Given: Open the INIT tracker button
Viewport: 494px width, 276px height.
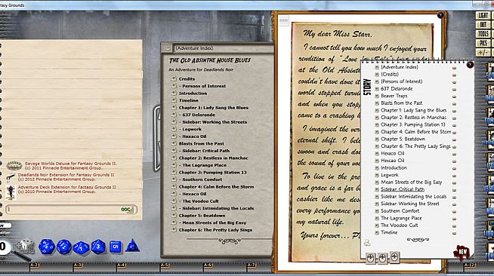Looking at the screenshot, I should point(483,25).
